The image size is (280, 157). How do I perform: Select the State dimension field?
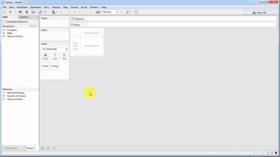[10, 33]
